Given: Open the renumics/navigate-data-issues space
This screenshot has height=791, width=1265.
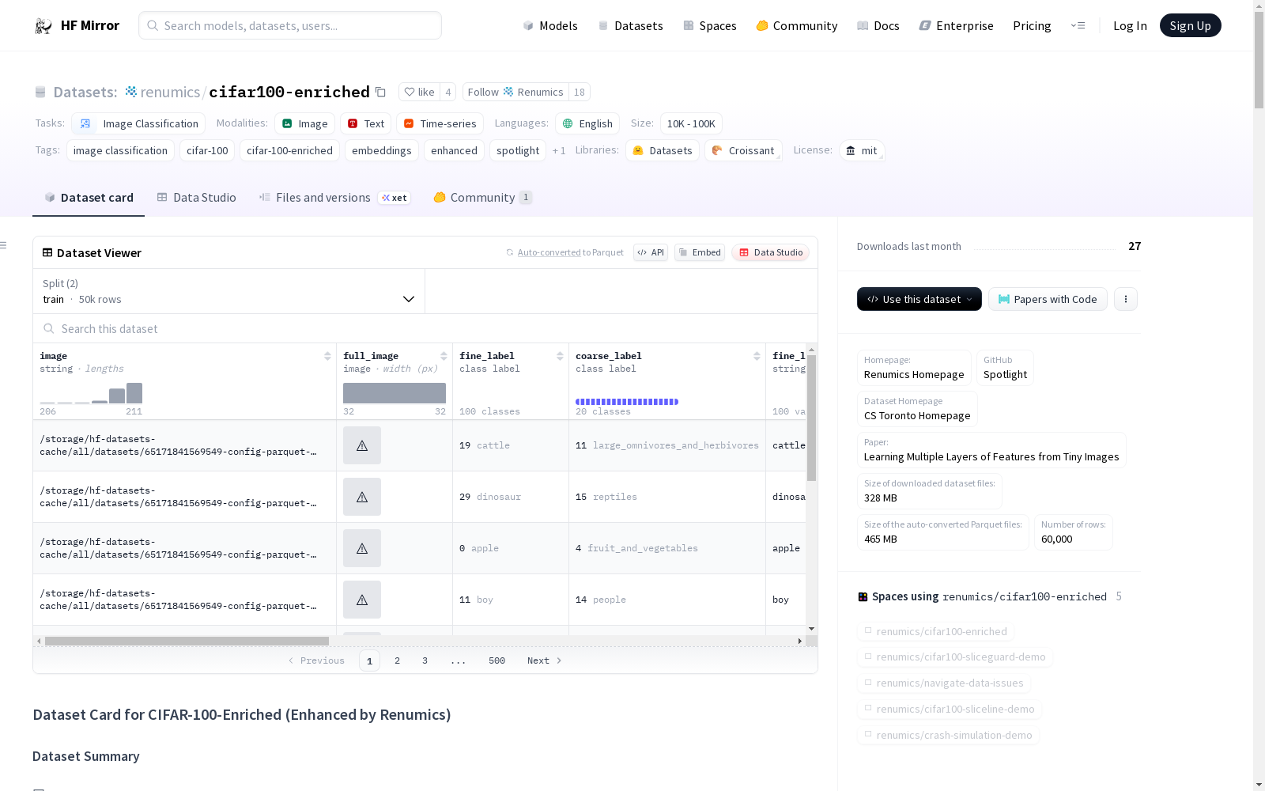Looking at the screenshot, I should [x=944, y=683].
